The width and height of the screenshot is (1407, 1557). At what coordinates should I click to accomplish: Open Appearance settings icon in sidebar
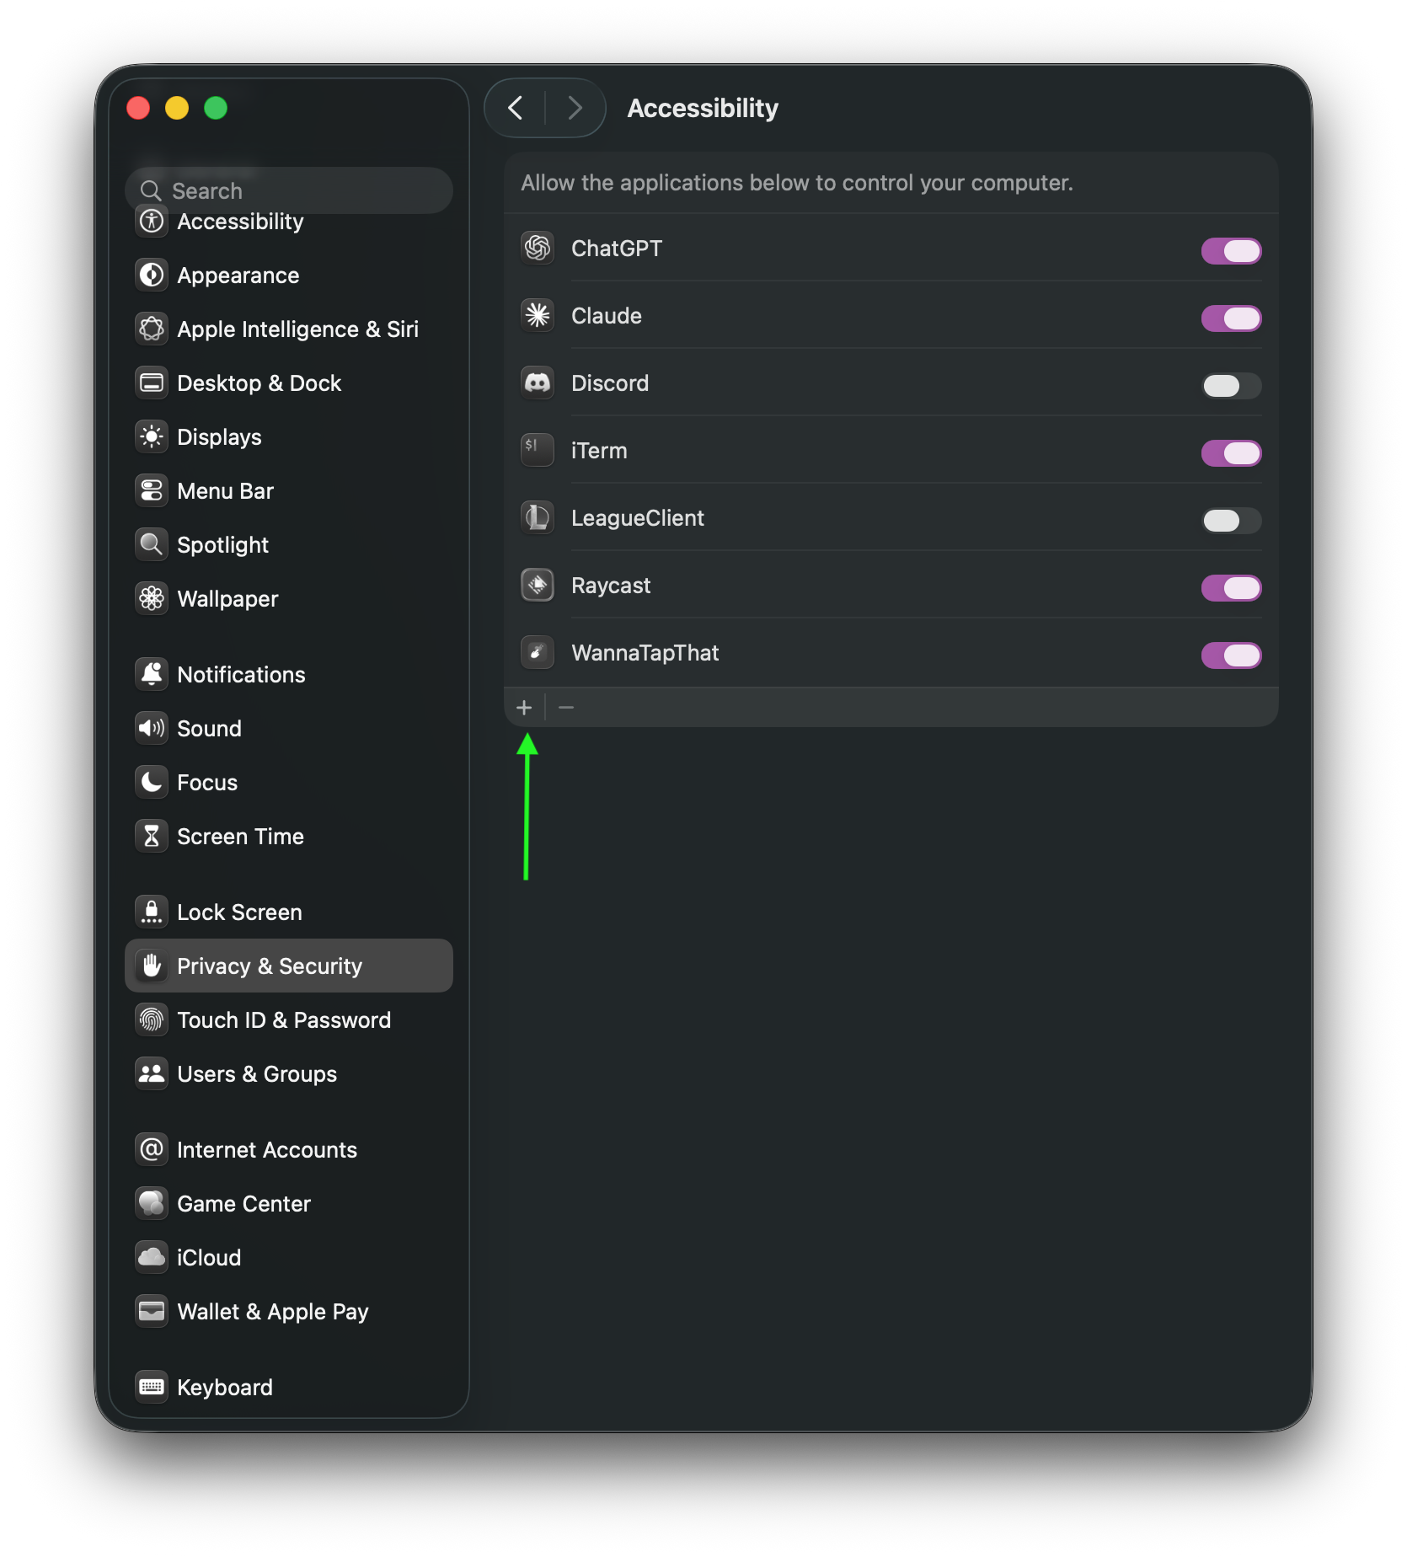click(152, 275)
